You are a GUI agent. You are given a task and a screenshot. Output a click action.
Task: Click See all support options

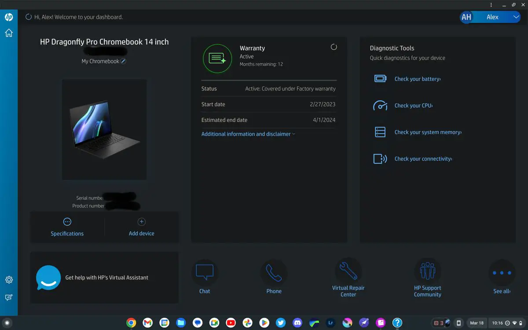click(x=502, y=278)
